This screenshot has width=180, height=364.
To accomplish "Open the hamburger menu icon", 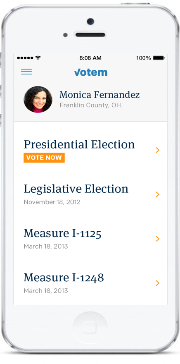I will click(x=26, y=72).
